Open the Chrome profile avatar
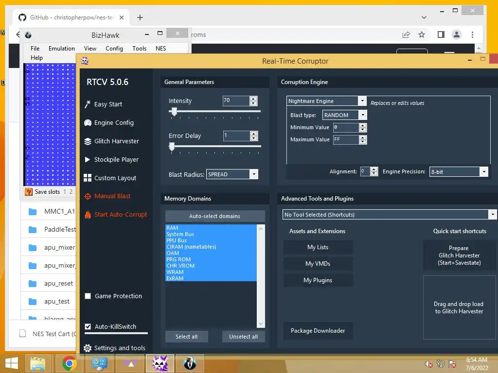 pyautogui.click(x=456, y=34)
